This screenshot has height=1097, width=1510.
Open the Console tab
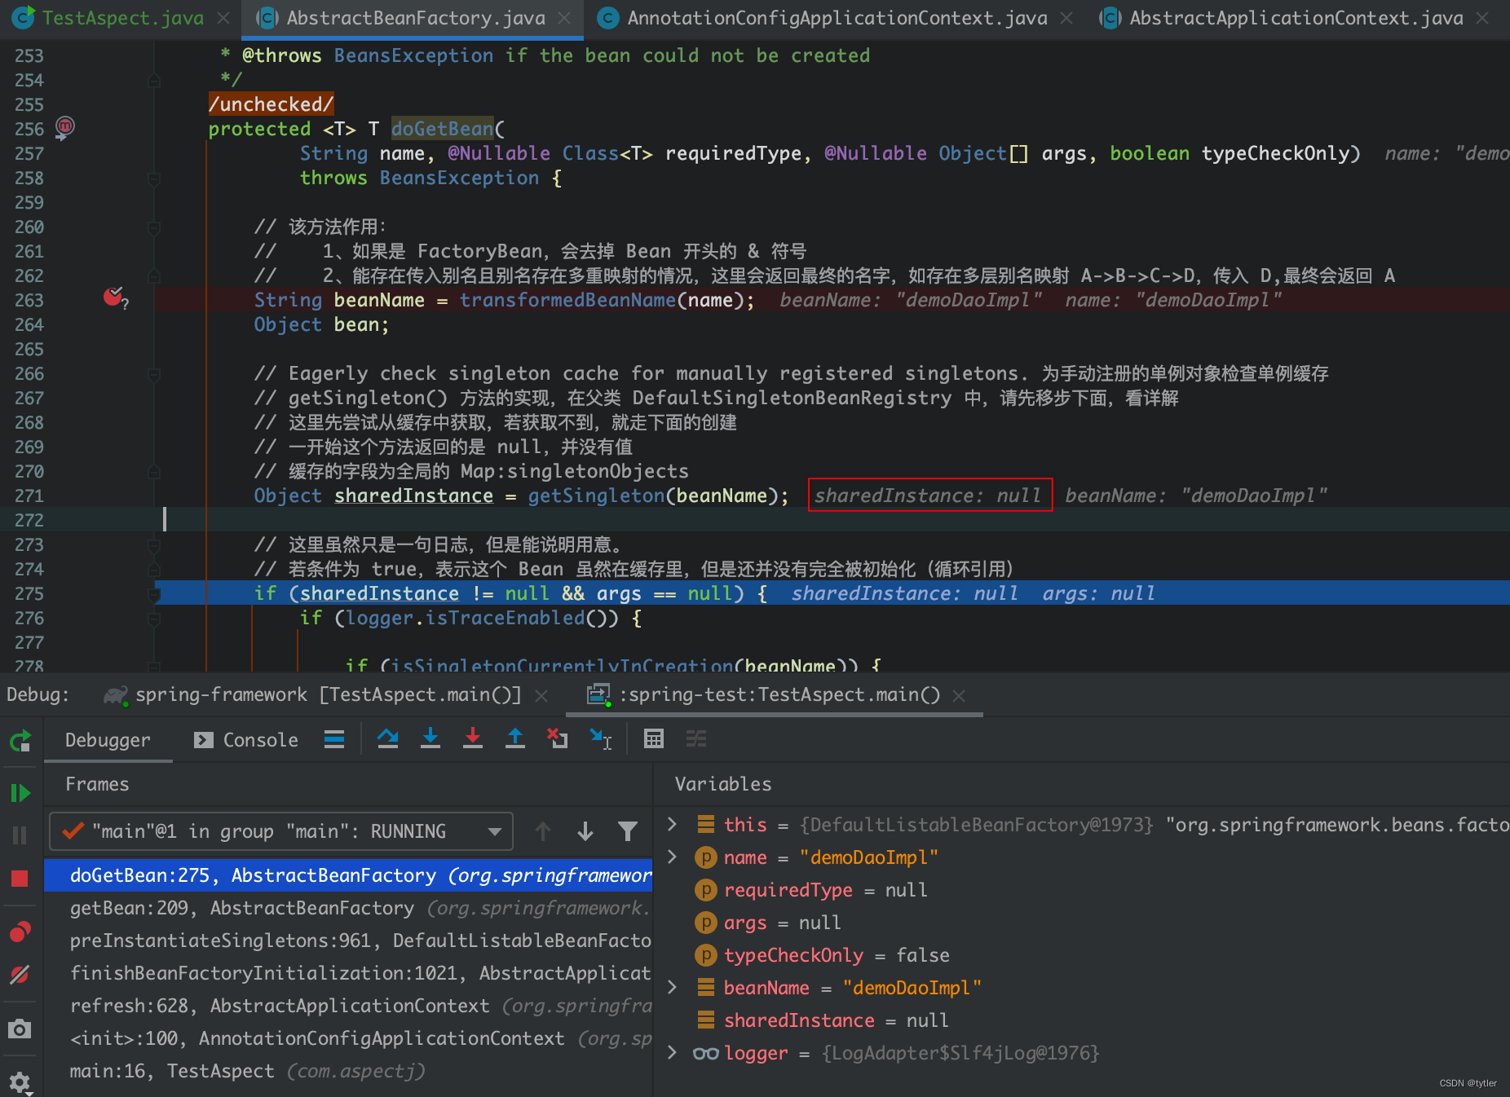tap(246, 740)
